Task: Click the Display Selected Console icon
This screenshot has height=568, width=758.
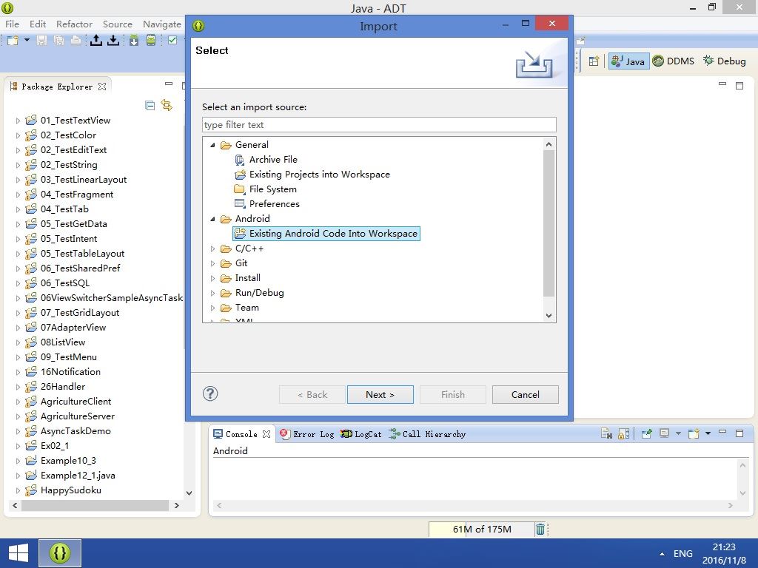Action: point(665,433)
